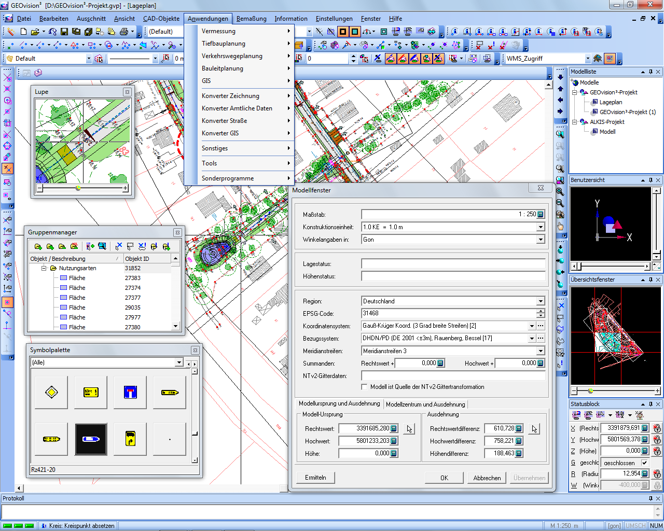Select Lageplan in the Modellliste tree
Image resolution: width=664 pixels, height=531 pixels.
pos(611,103)
